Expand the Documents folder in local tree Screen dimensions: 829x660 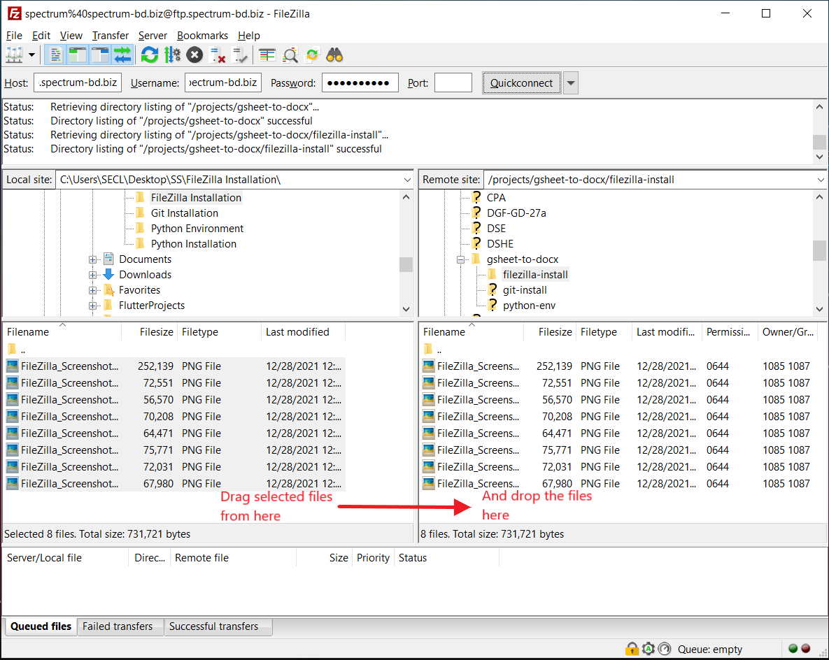[92, 259]
